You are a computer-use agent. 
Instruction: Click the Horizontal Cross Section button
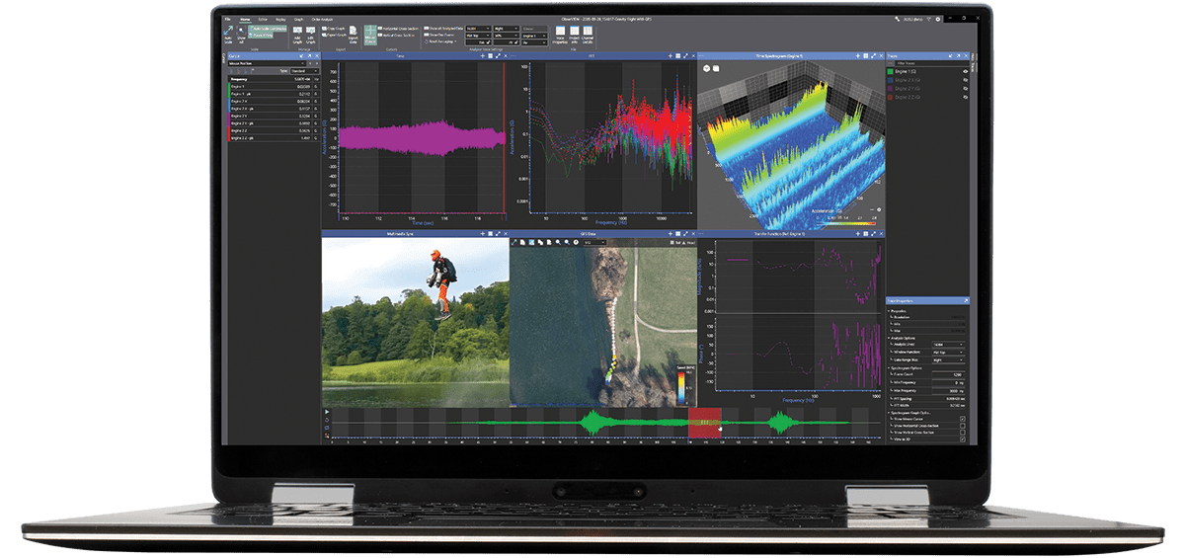pos(398,29)
